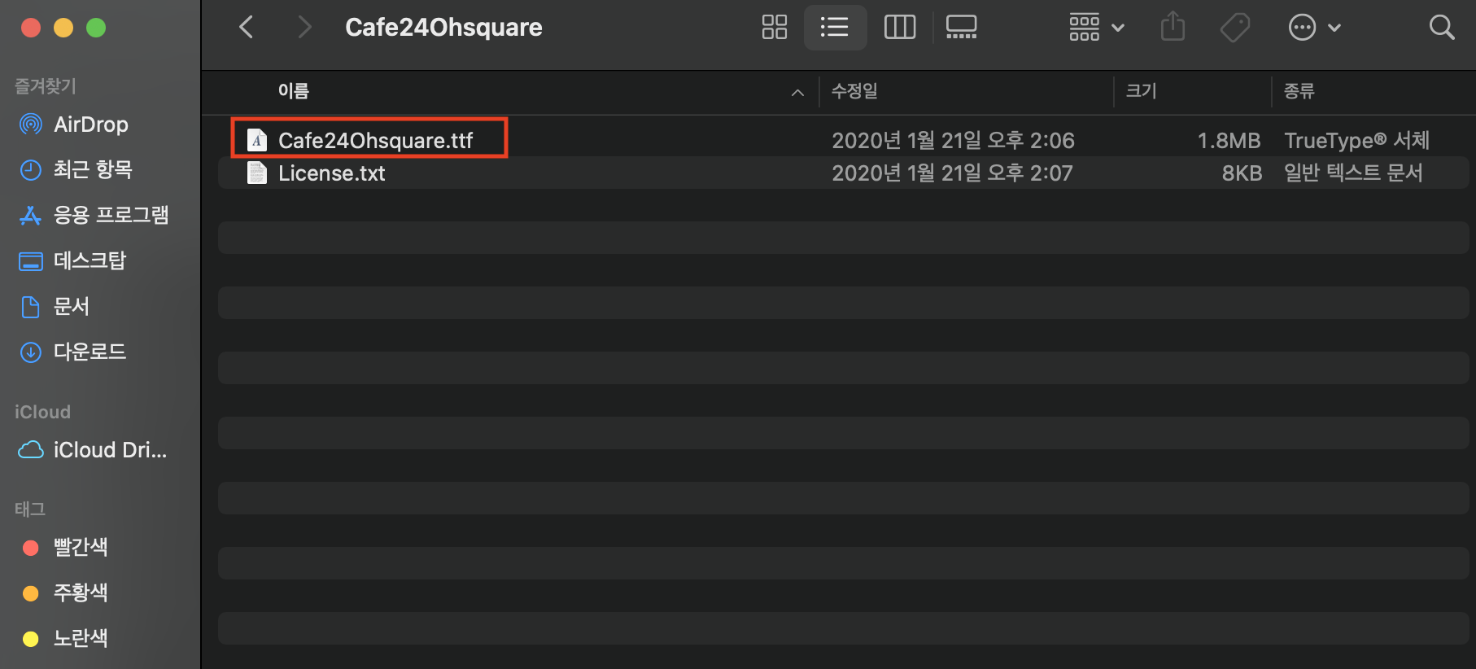The image size is (1476, 669).
Task: Switch to icon grid view
Action: [x=774, y=27]
